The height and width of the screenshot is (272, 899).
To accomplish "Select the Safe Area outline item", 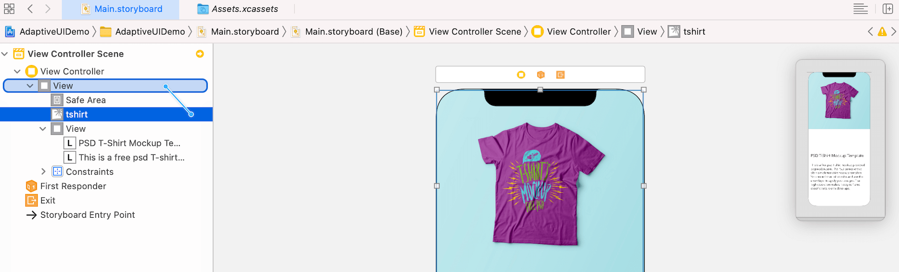I will (x=86, y=100).
